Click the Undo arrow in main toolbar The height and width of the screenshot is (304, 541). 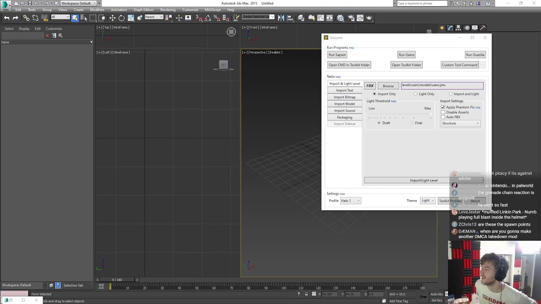coord(6,18)
